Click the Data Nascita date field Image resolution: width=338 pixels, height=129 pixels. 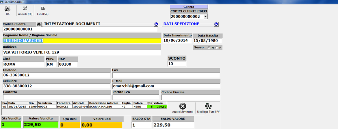pos(207,40)
